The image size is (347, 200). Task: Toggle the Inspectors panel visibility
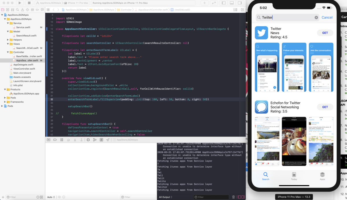point(240,3)
